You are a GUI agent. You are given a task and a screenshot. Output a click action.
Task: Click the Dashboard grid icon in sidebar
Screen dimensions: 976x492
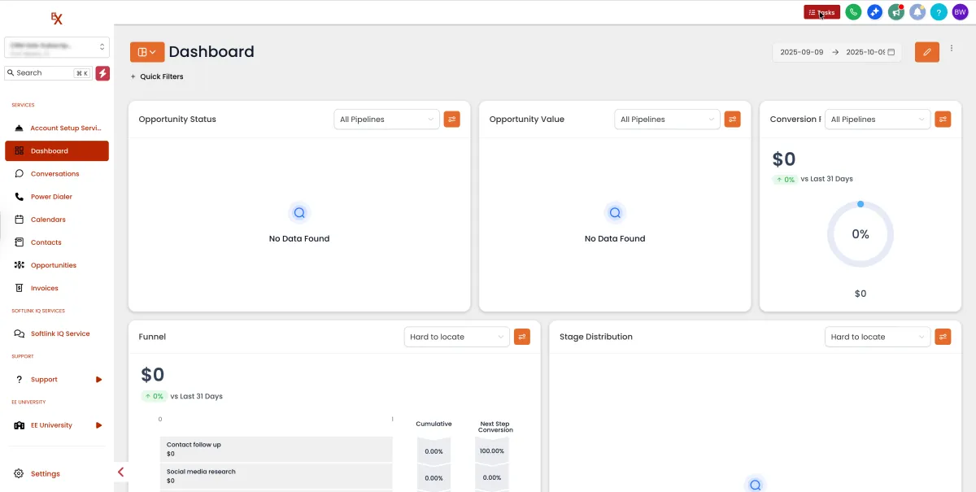(20, 151)
